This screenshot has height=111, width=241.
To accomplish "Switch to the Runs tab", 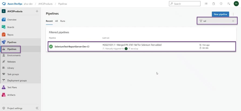I will (63, 21).
